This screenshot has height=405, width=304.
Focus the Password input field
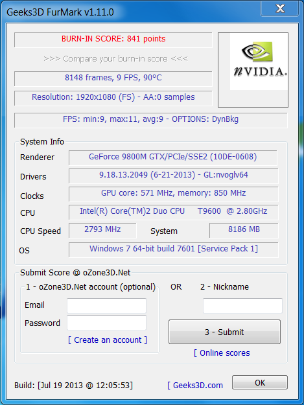(107, 323)
